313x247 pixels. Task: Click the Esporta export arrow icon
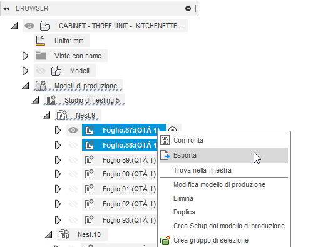165,155
